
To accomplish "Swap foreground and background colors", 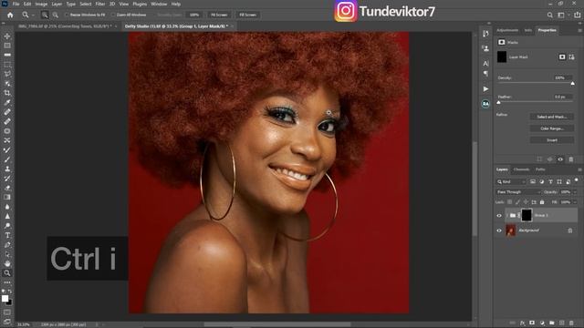I will tap(10, 292).
